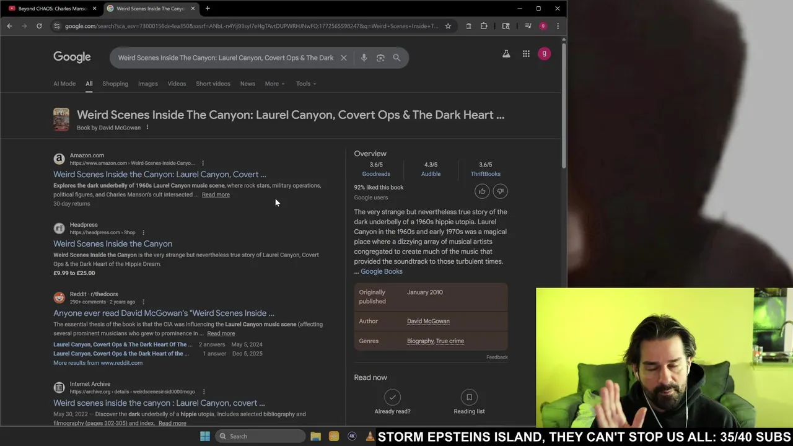
Task: Click the Google logo
Action: tap(72, 57)
